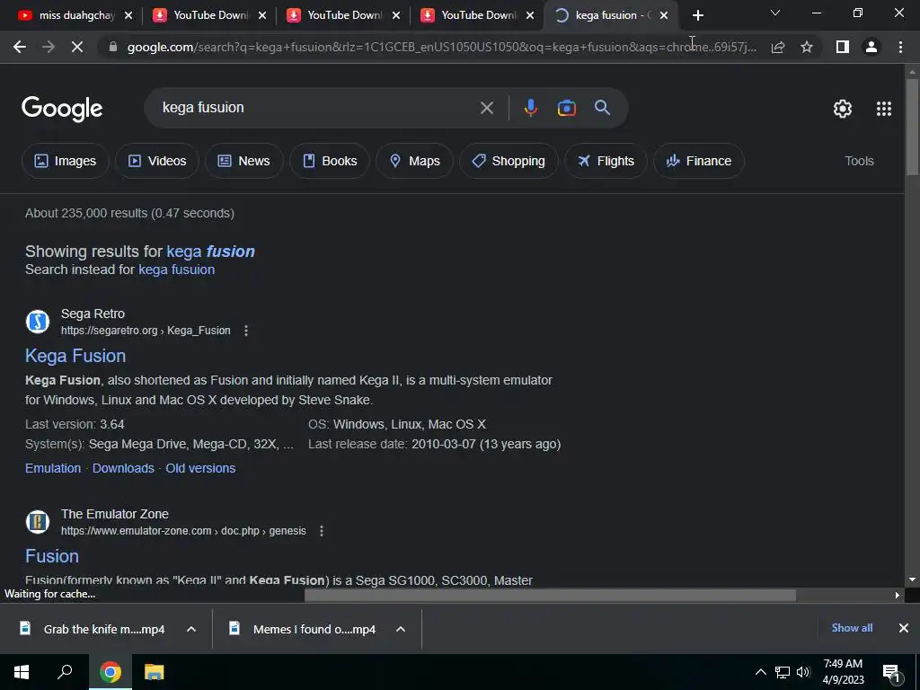920x690 pixels.
Task: Open the tab search dropdown
Action: click(x=775, y=13)
